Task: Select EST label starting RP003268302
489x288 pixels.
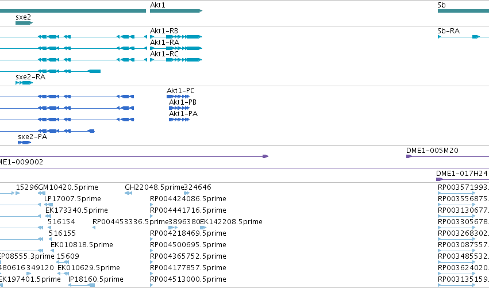Action: pyautogui.click(x=463, y=233)
